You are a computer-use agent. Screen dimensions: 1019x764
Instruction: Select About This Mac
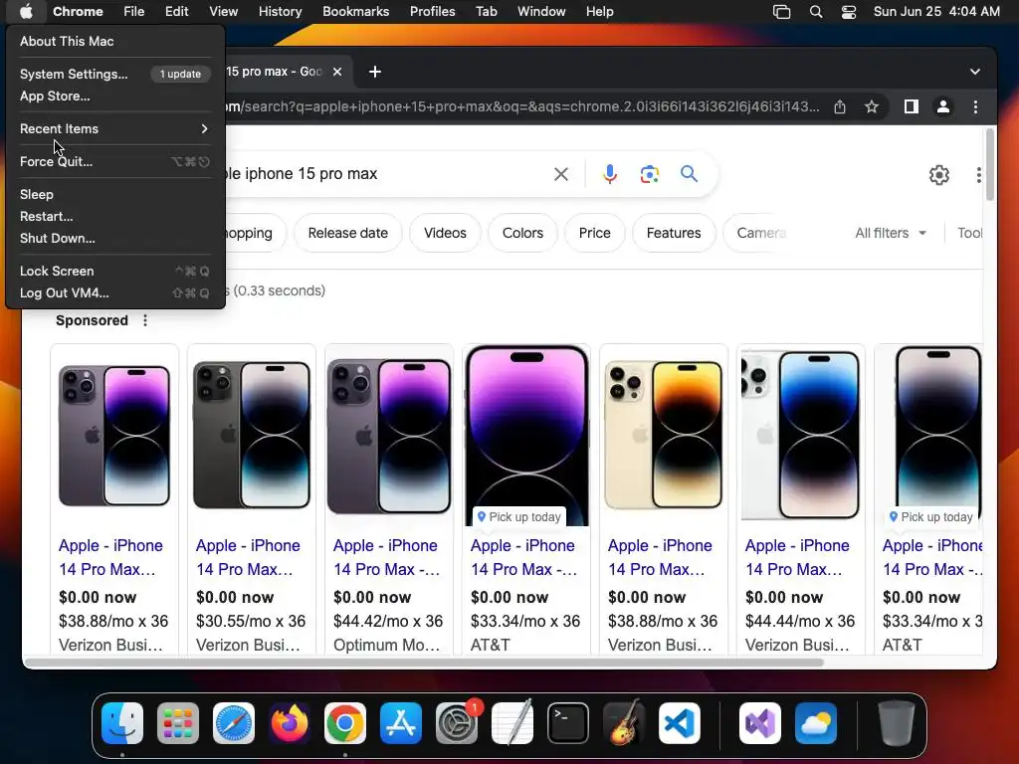(114, 41)
